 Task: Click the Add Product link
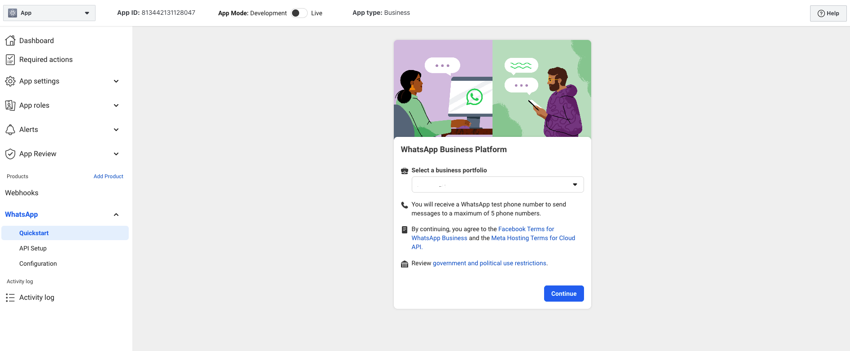pos(109,176)
